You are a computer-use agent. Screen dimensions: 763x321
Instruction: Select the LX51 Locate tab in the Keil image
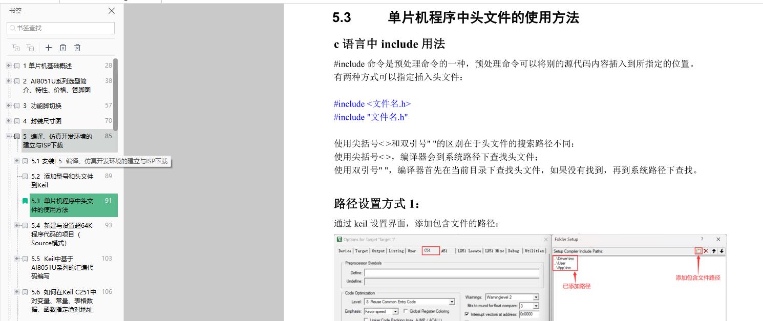click(x=470, y=251)
